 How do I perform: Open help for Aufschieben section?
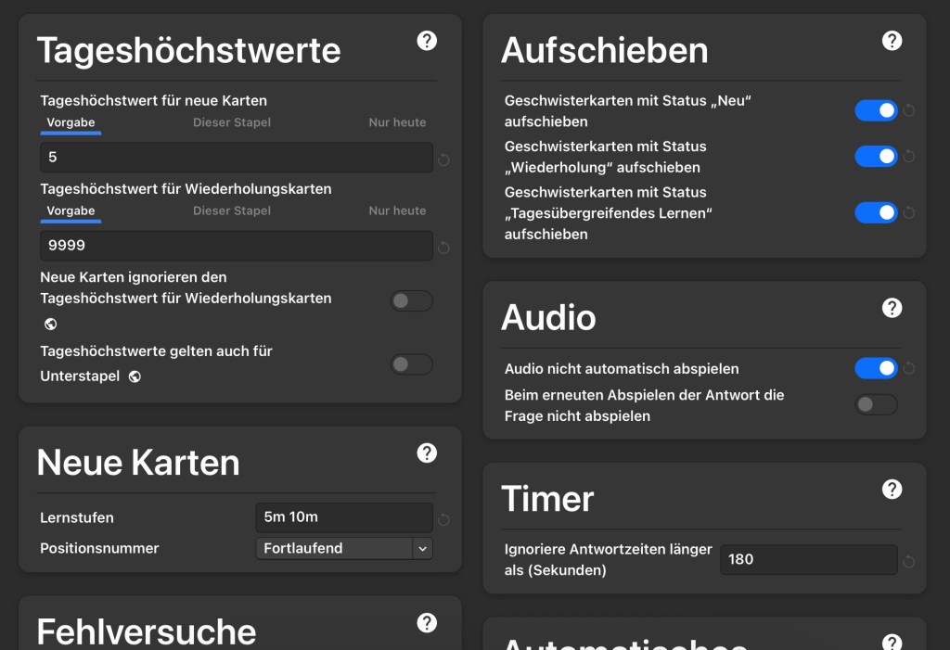892,41
